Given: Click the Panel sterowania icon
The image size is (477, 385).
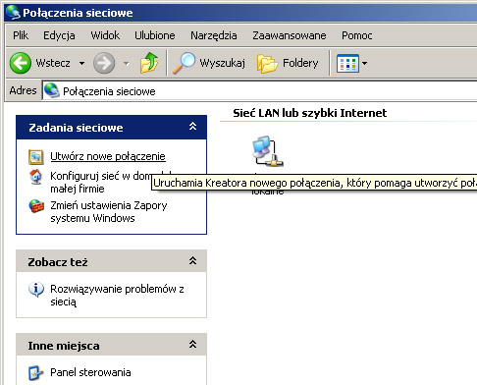Looking at the screenshot, I should (35, 372).
